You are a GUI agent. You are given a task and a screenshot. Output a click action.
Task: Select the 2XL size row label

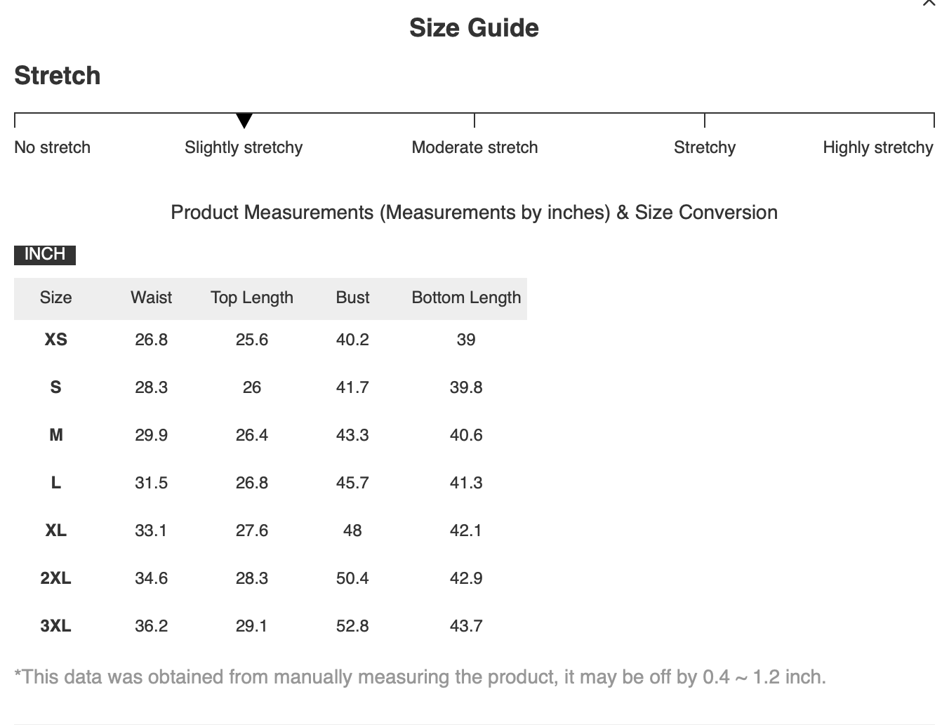coord(56,578)
